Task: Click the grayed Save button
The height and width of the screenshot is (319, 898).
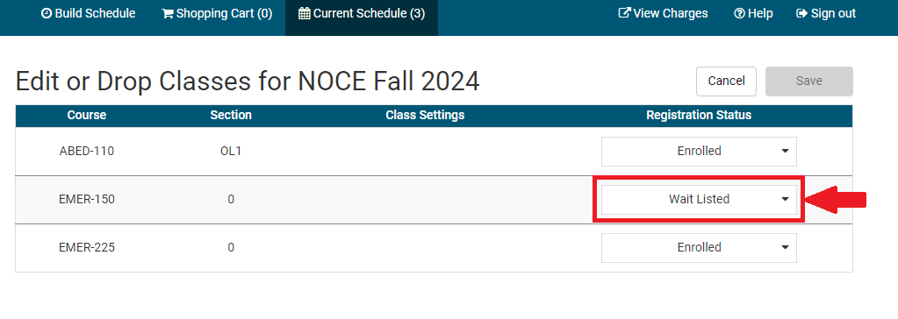Action: point(808,82)
